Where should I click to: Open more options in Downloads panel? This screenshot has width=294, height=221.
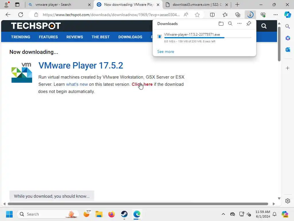pos(239,24)
